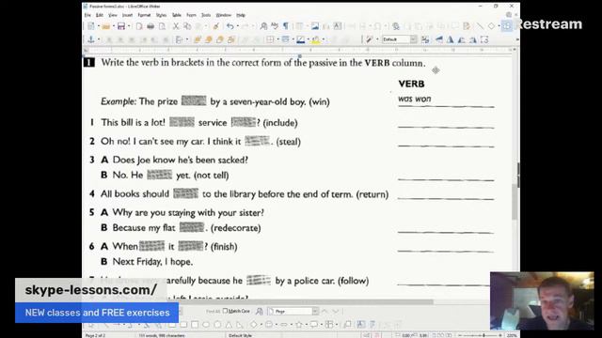Open the Styles menu

coord(161,15)
